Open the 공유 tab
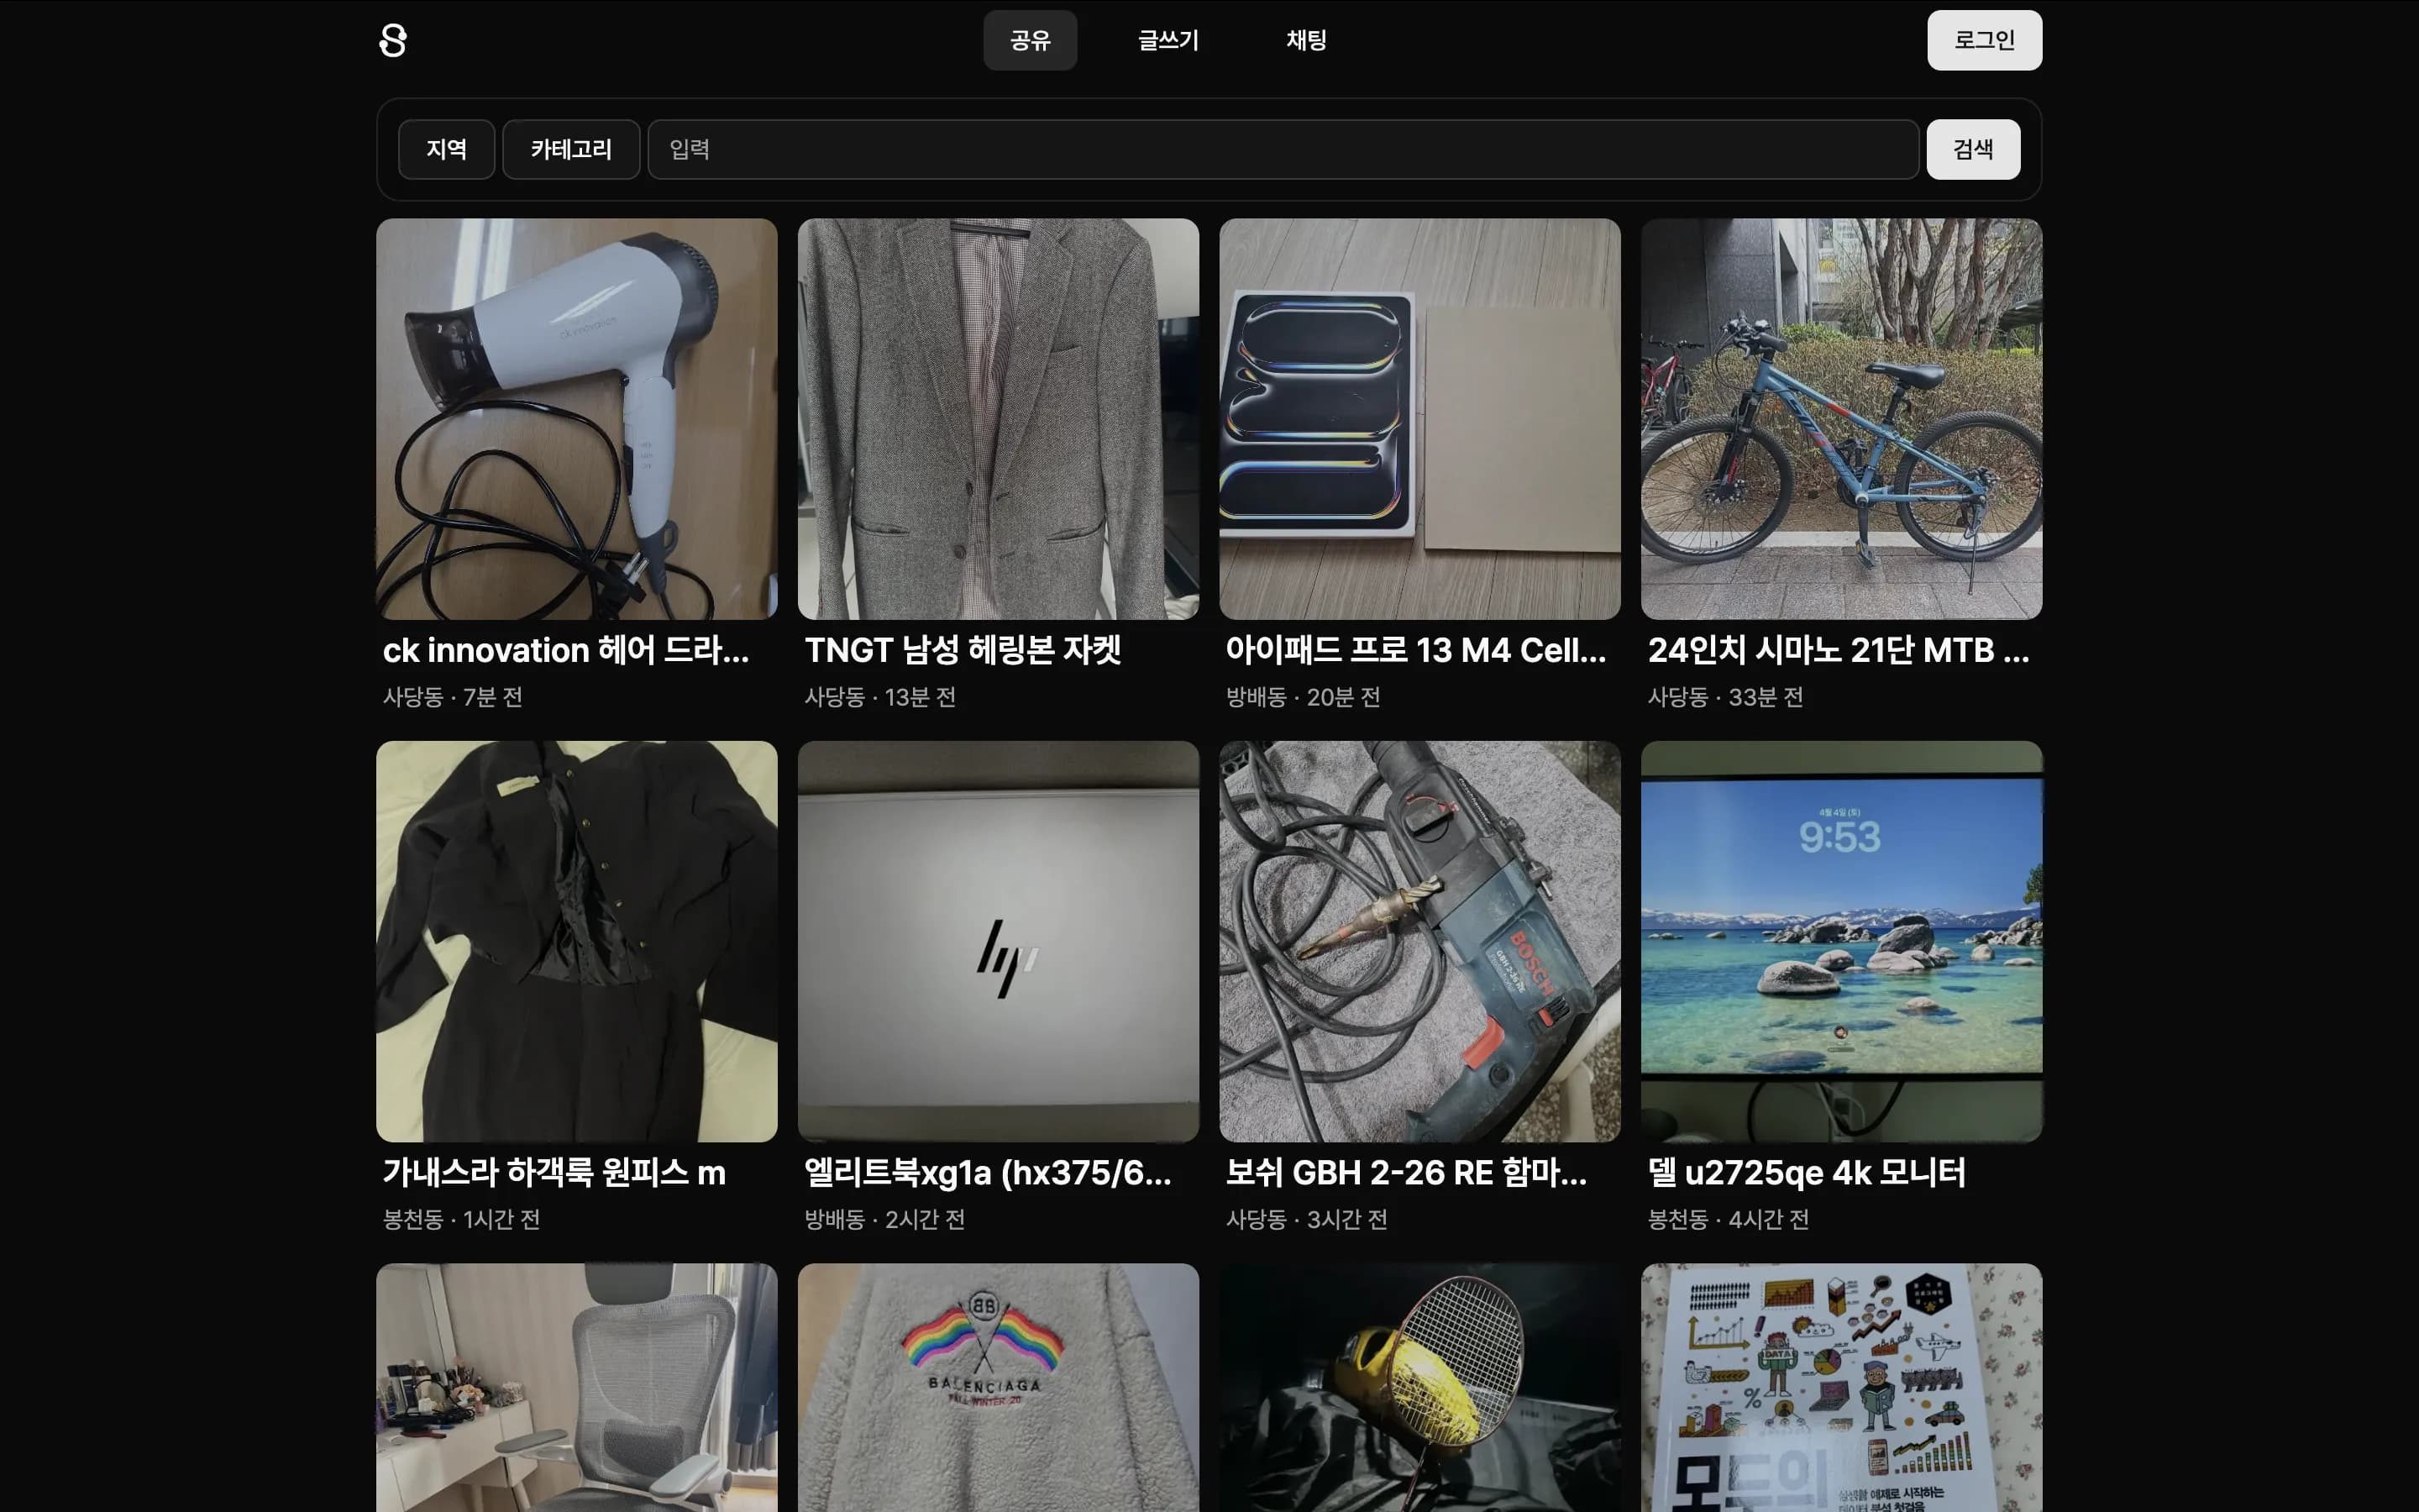Viewport: 2419px width, 1512px height. tap(1030, 40)
